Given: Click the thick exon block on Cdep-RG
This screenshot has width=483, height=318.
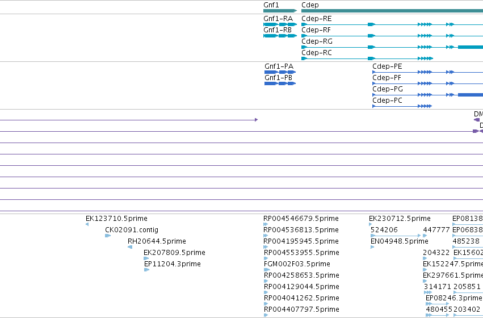Looking at the screenshot, I should pos(471,47).
